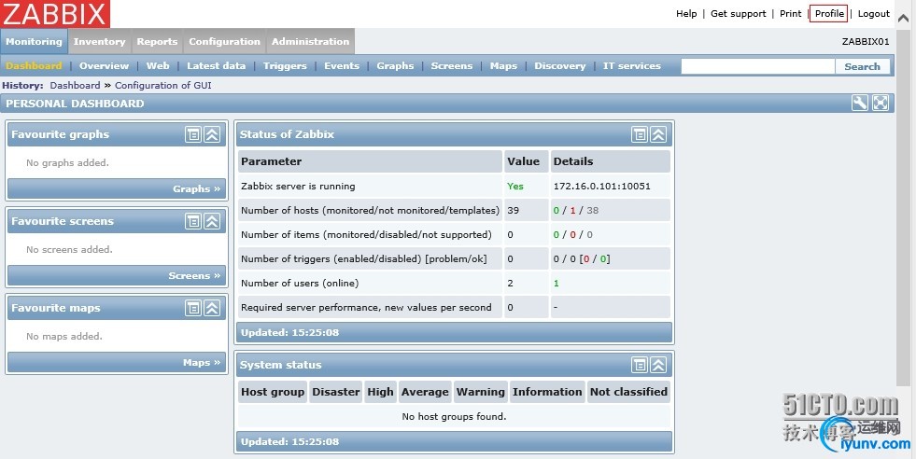Image resolution: width=916 pixels, height=459 pixels.
Task: Click the Get support link
Action: [x=739, y=13]
